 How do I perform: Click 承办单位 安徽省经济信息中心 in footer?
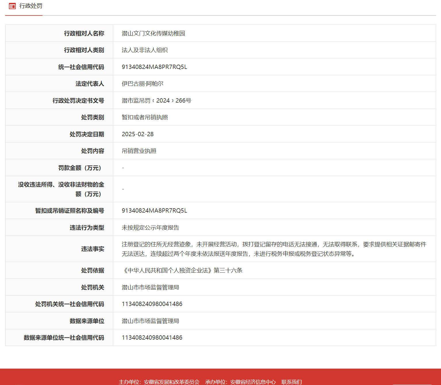(240, 382)
